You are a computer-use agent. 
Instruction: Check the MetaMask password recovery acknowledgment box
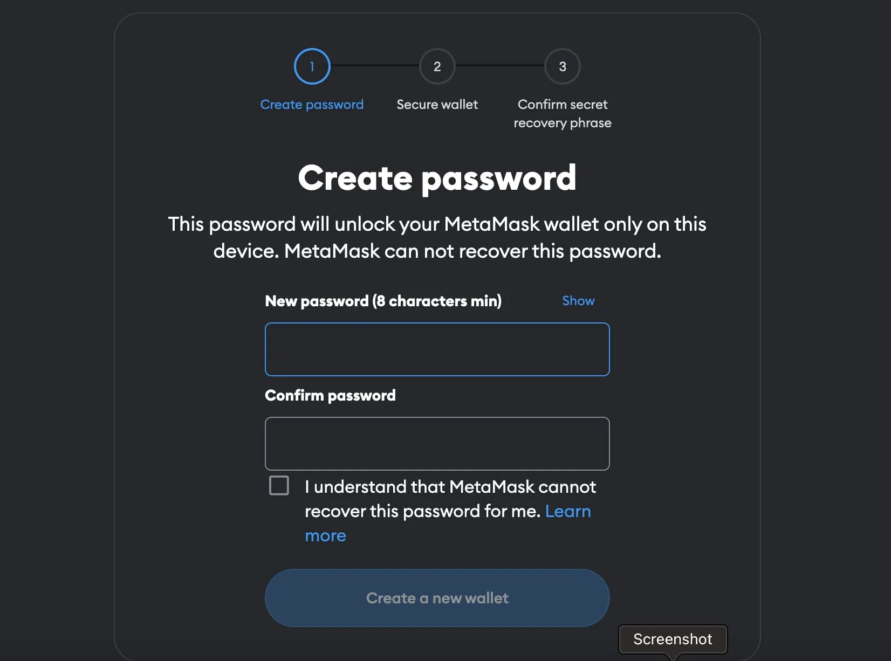(x=279, y=485)
